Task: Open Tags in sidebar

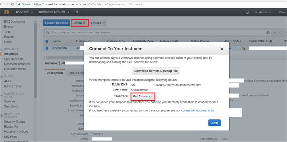Action: click(x=7, y=32)
